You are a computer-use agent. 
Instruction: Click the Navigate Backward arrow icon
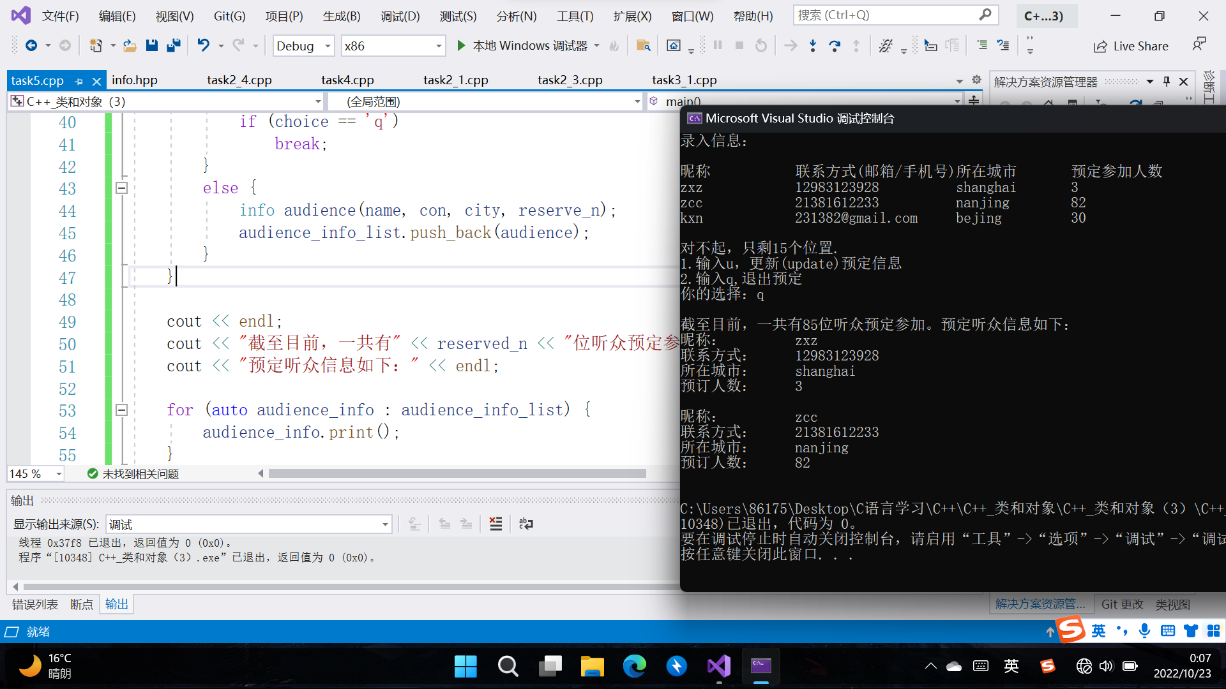[x=31, y=45]
